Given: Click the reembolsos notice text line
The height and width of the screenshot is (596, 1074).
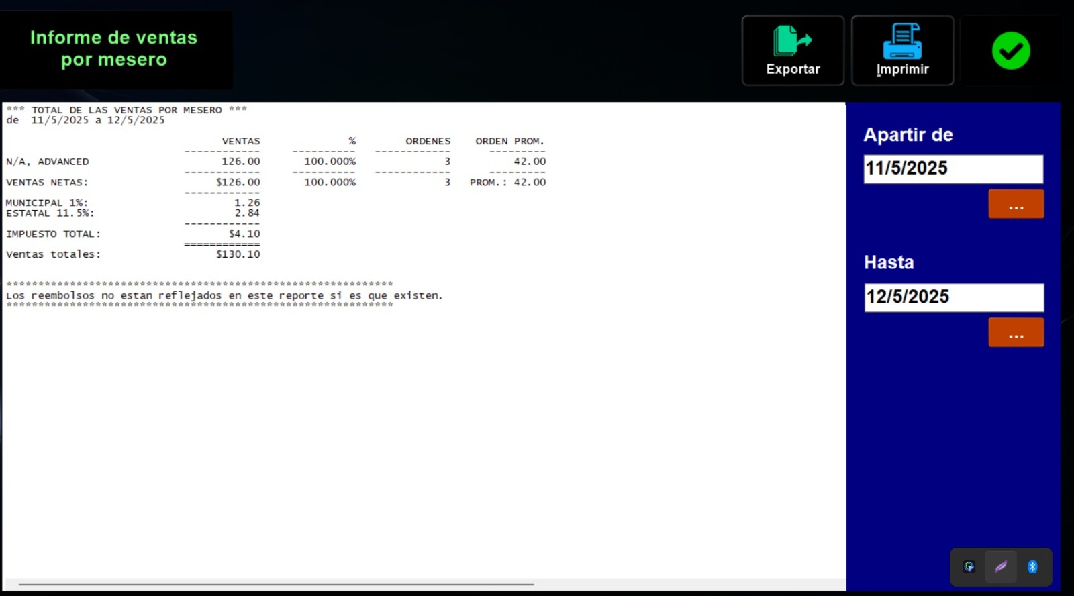Looking at the screenshot, I should pyautogui.click(x=224, y=295).
